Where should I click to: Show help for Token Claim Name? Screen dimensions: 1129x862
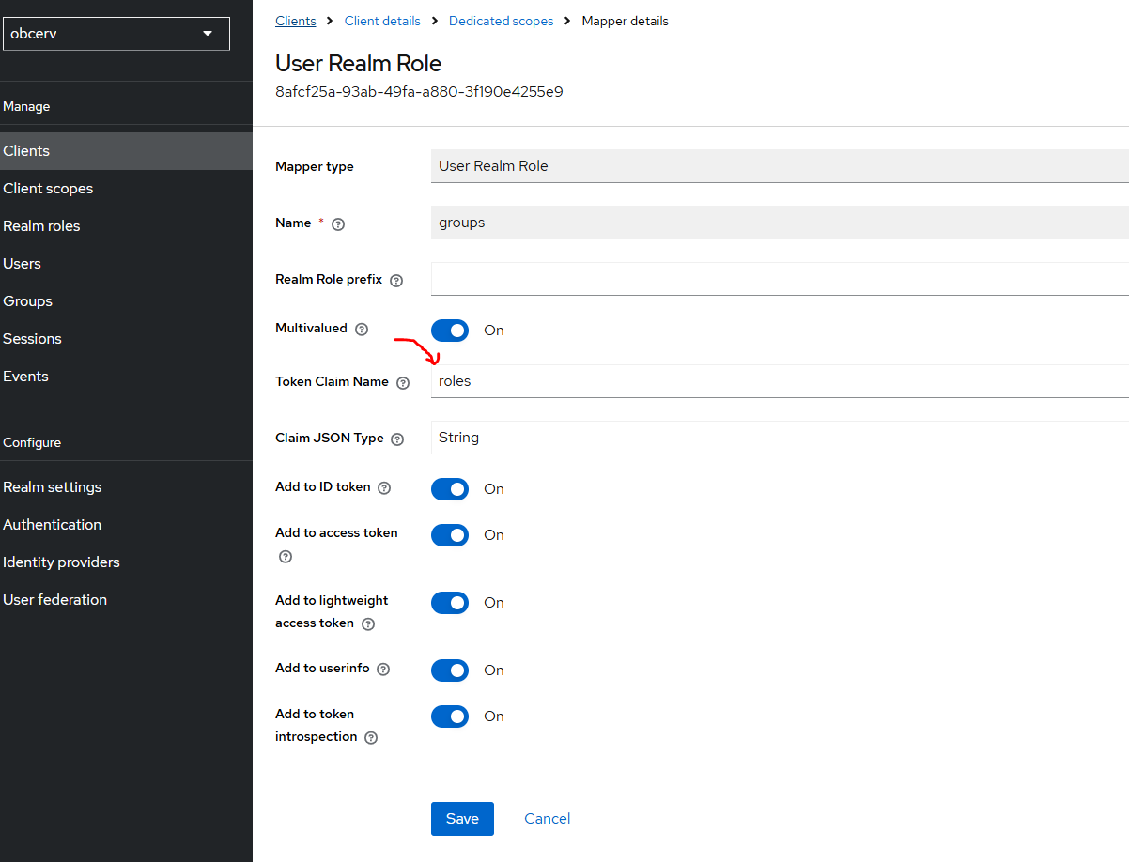click(x=403, y=383)
